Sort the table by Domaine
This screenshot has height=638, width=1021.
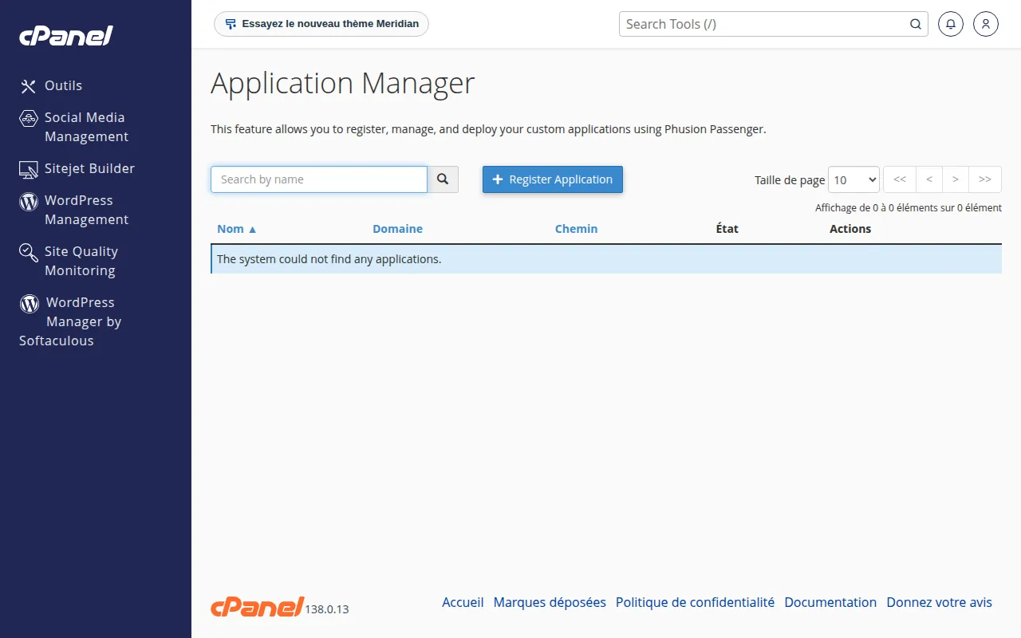coord(397,229)
